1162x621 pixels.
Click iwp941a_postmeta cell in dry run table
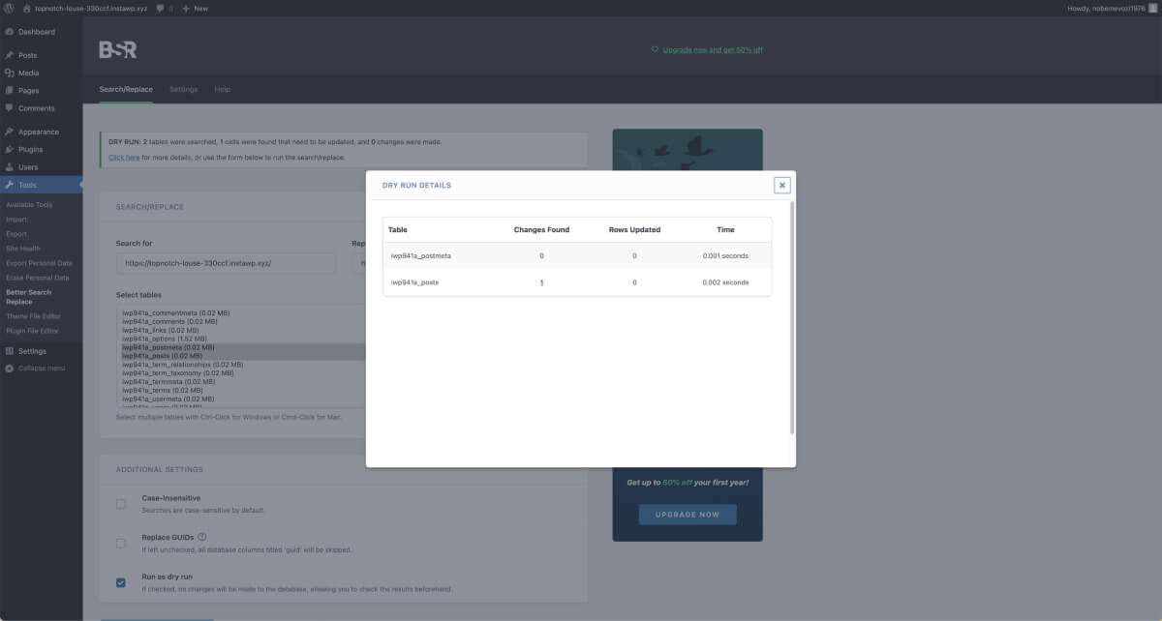(x=420, y=255)
